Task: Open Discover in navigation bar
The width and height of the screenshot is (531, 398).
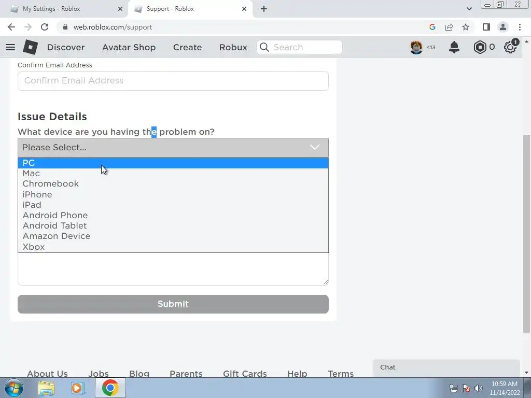Action: [x=66, y=47]
